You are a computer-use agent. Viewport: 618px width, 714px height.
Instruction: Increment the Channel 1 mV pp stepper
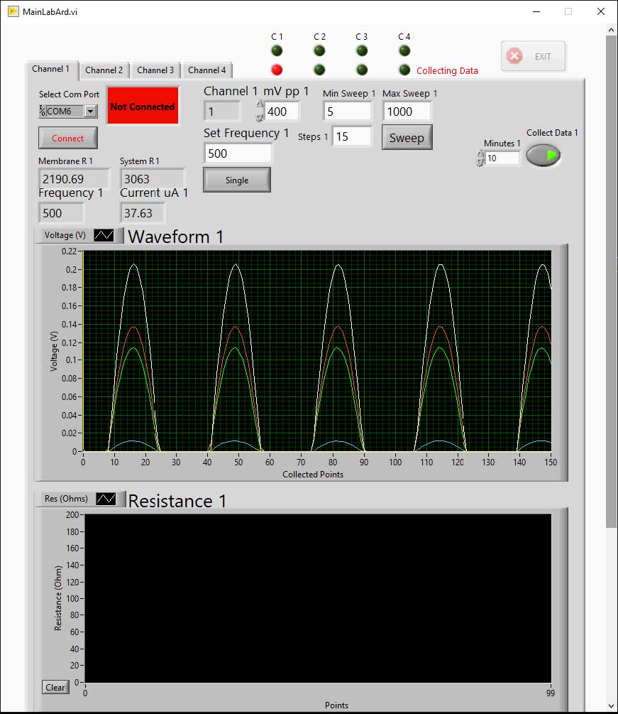(x=260, y=105)
